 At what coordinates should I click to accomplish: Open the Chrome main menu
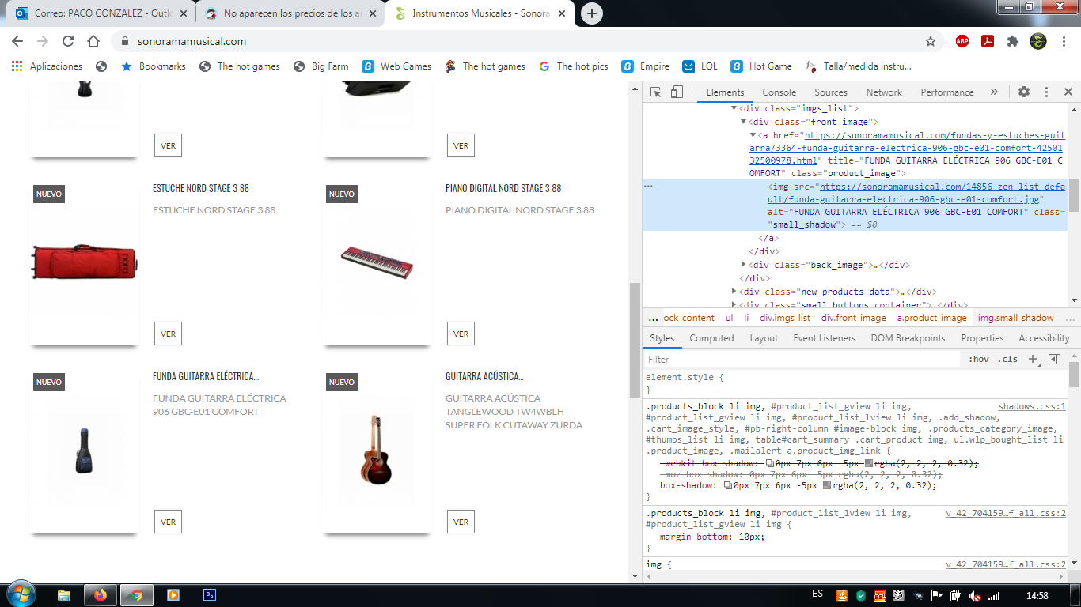pyautogui.click(x=1063, y=41)
